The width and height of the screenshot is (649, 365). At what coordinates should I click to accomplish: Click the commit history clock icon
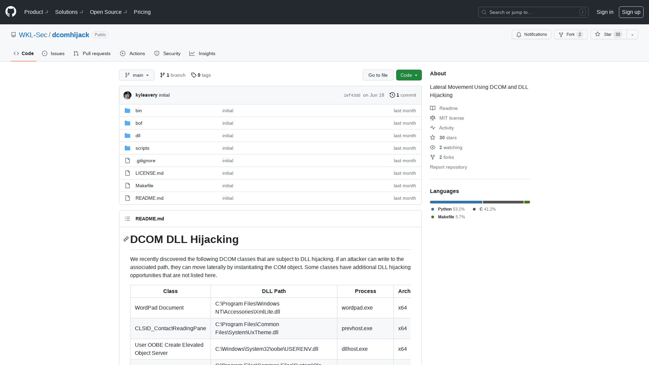(392, 95)
